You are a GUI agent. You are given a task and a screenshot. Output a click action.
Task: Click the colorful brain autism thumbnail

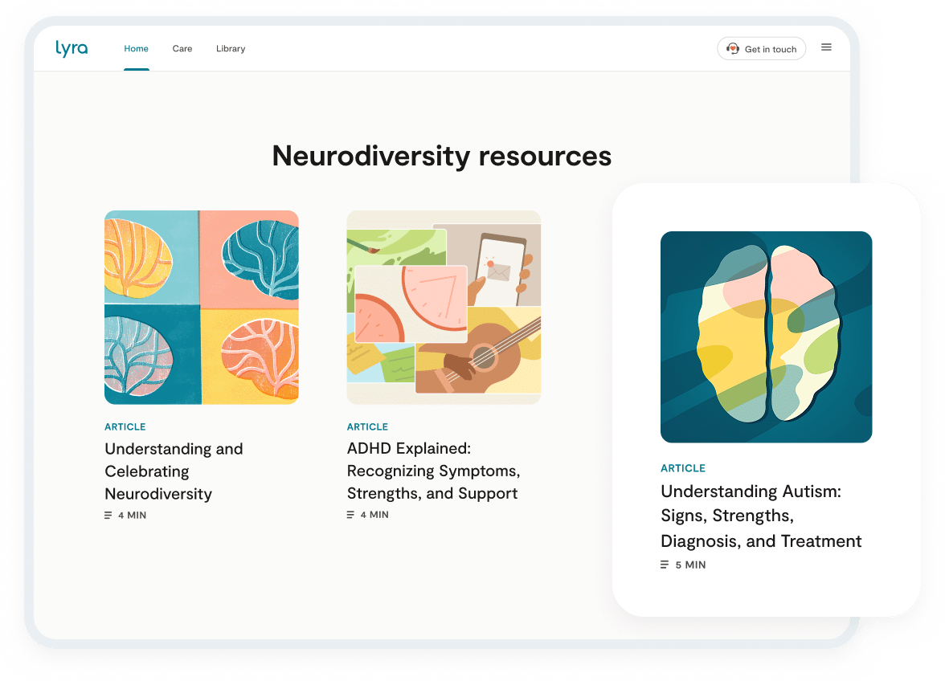click(766, 337)
